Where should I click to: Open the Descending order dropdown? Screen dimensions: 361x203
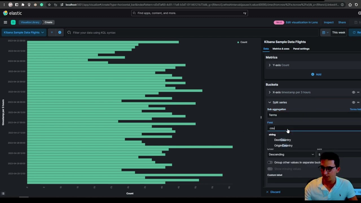click(291, 155)
